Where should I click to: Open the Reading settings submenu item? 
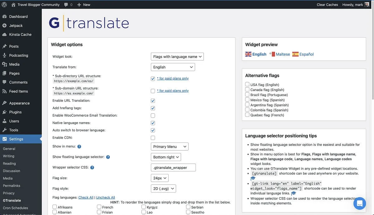pyautogui.click(x=9, y=164)
